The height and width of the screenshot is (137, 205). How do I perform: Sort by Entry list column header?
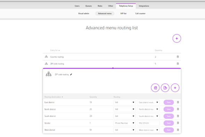(55, 50)
